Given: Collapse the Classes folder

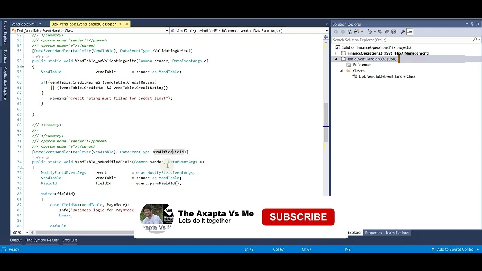Looking at the screenshot, I should [x=342, y=71].
